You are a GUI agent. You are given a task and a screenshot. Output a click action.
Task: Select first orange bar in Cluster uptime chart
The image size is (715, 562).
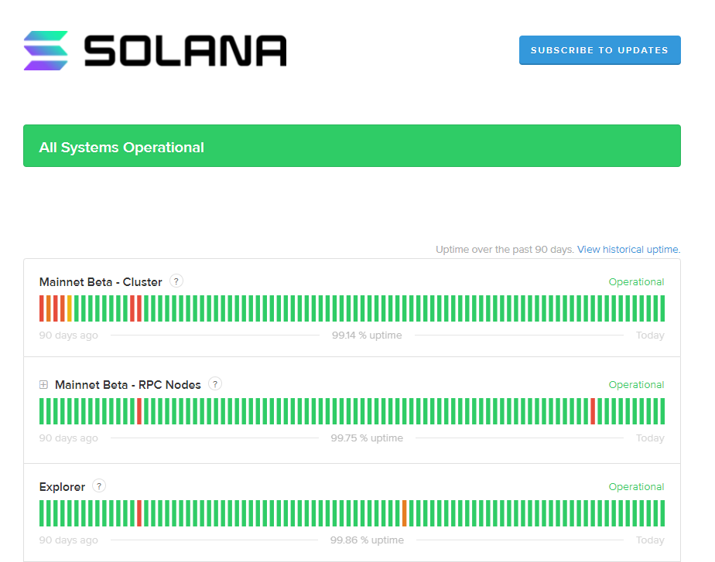[x=48, y=308]
